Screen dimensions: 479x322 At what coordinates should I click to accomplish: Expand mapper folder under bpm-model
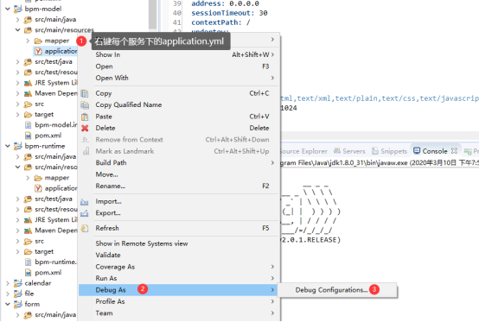28,41
